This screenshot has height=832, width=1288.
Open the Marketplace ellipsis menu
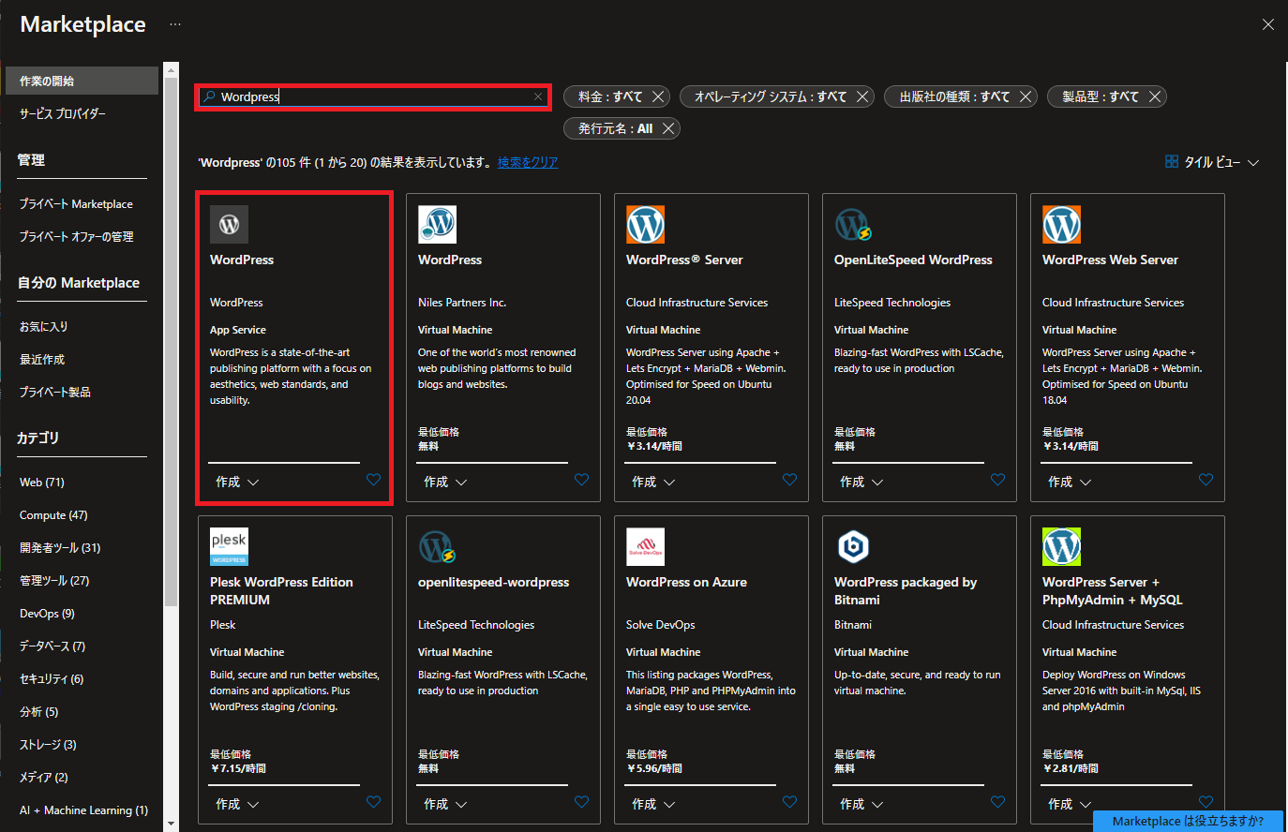point(175,24)
